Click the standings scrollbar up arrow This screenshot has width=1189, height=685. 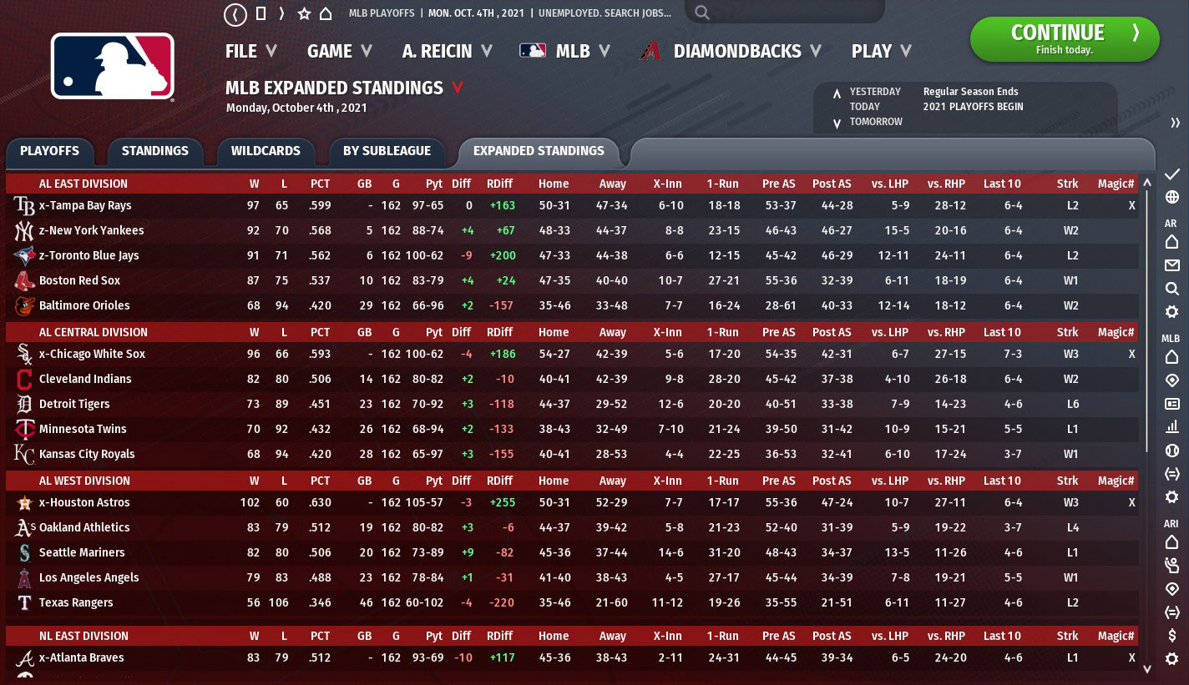coord(1147,181)
